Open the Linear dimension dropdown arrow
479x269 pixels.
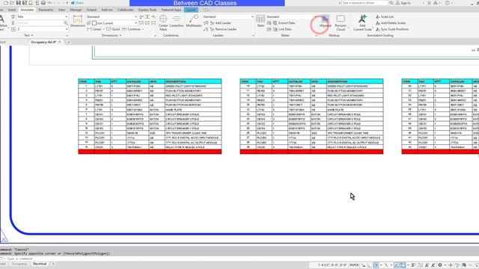(103, 29)
